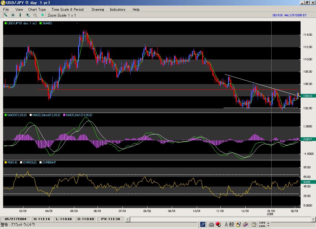
Task: Open the language bar options dropdown arrow
Action: click(268, 226)
